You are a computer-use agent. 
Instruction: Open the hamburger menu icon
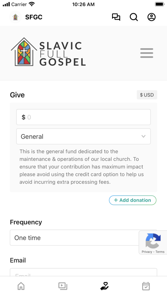[147, 53]
